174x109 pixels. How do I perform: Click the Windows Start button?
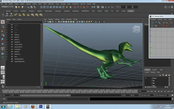(x=3, y=107)
